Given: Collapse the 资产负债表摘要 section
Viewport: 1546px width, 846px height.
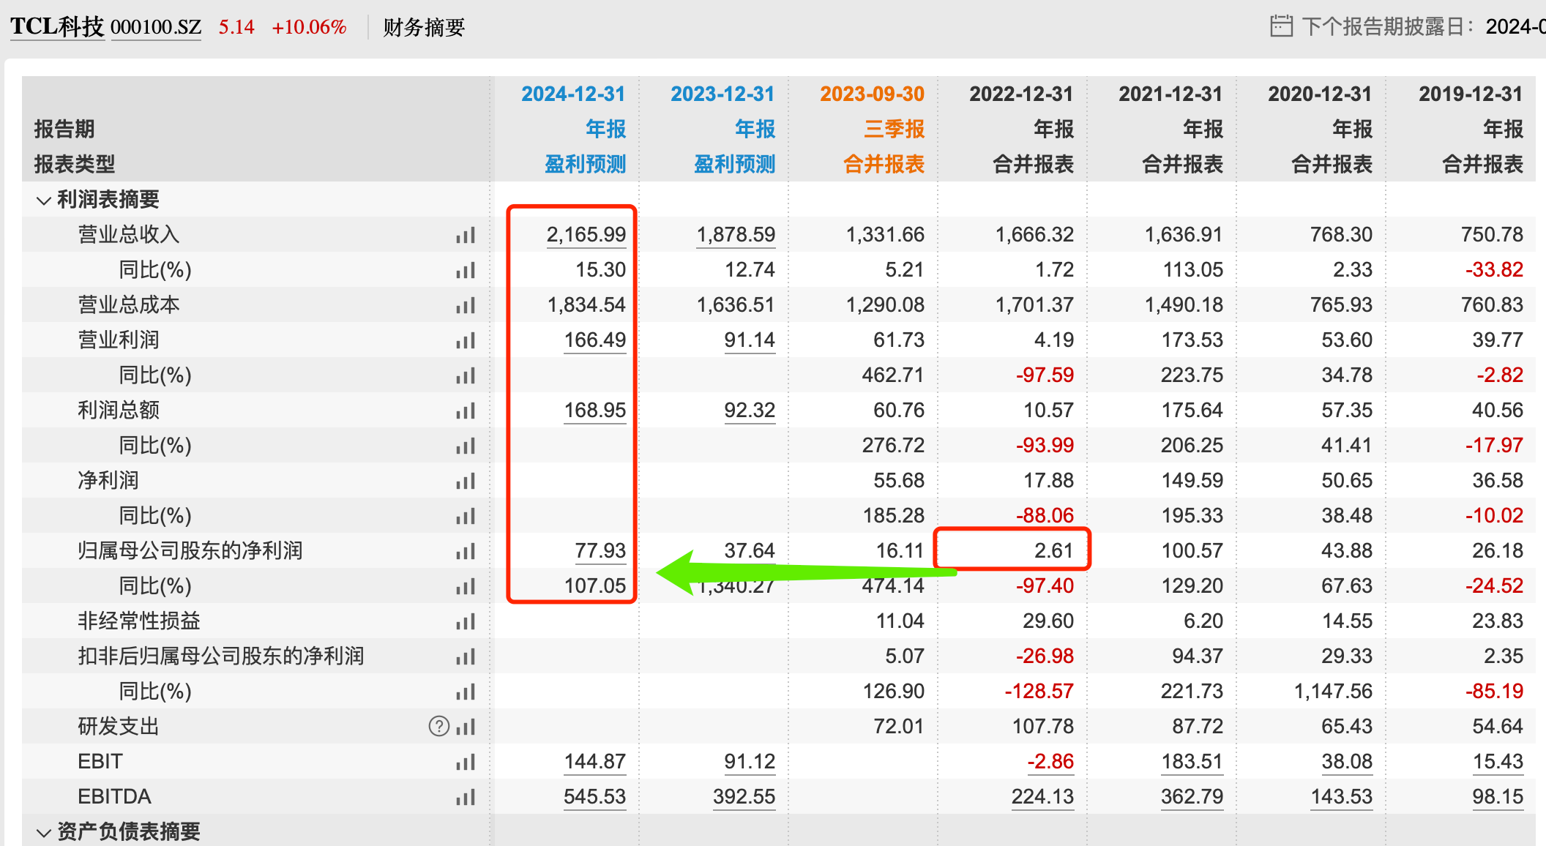Looking at the screenshot, I should click(x=44, y=832).
